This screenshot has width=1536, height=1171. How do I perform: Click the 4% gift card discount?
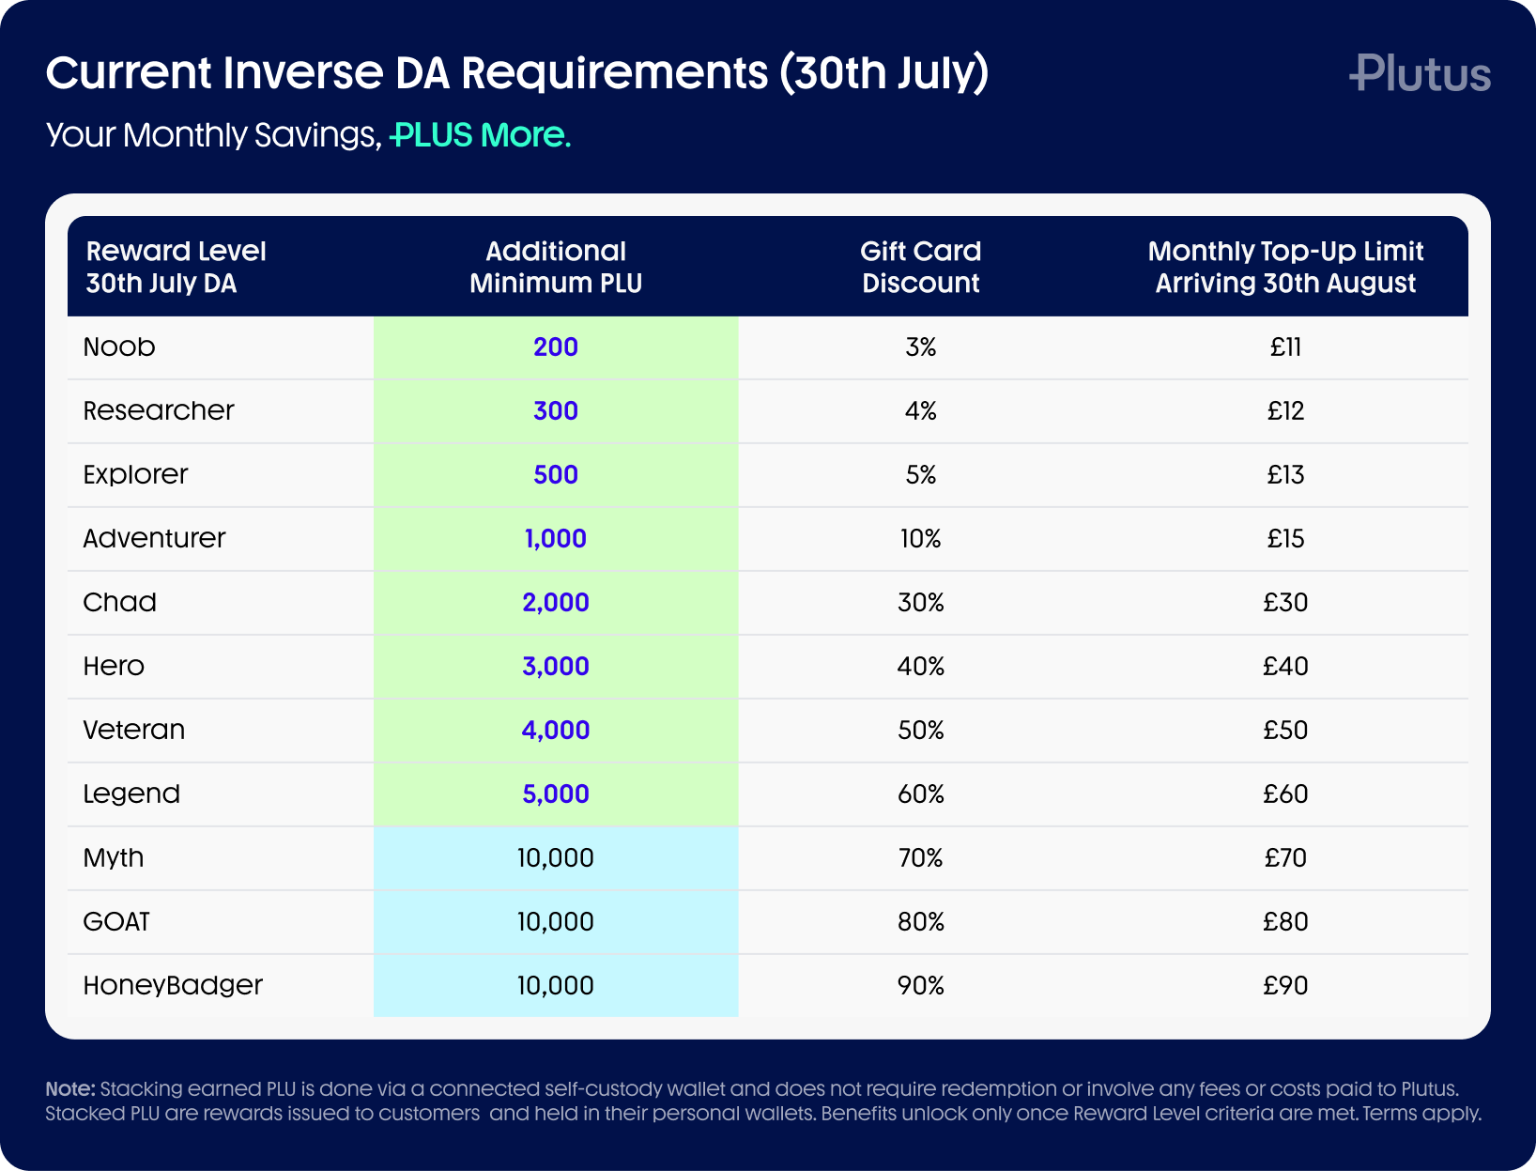[921, 410]
